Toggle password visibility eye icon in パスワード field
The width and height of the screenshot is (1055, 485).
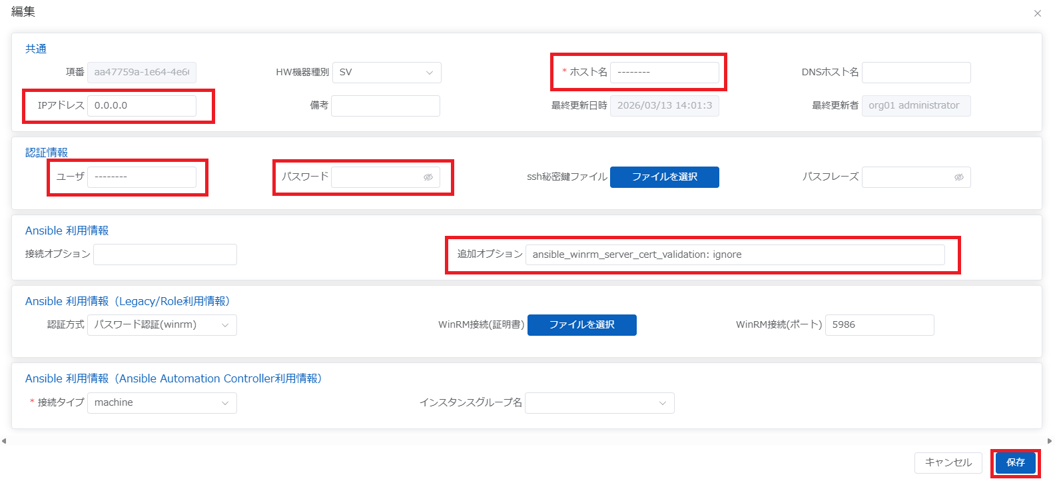tap(428, 177)
